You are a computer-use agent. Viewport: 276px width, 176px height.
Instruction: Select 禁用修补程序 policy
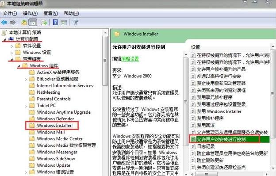tap(210, 118)
